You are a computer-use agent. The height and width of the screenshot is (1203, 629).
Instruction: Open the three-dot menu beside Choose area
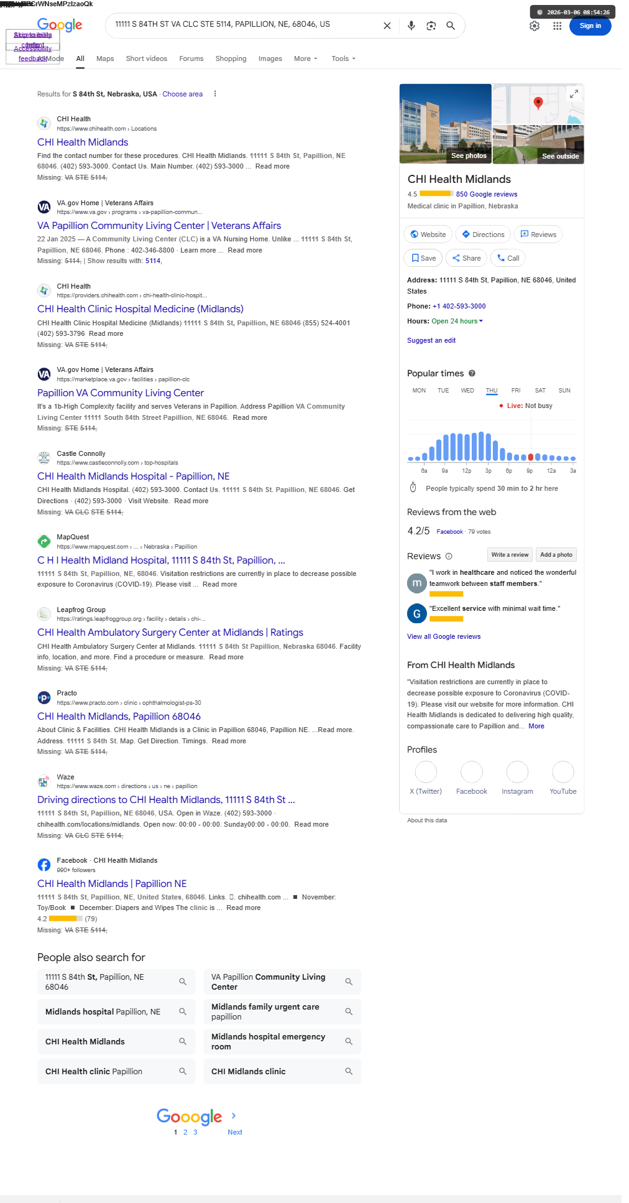[215, 94]
